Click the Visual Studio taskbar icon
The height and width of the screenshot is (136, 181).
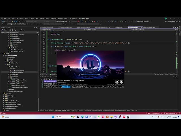[116, 117]
